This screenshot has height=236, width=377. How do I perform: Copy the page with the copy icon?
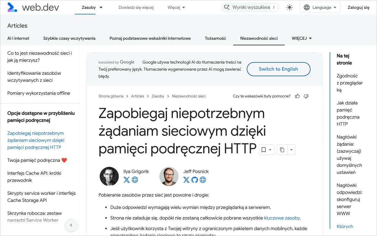[x=282, y=150]
